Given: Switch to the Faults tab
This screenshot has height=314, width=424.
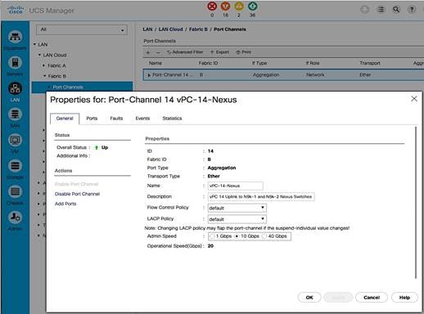Looking at the screenshot, I should coord(116,119).
